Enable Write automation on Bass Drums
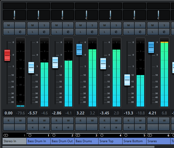174x148 pixels. [x=92, y=120]
